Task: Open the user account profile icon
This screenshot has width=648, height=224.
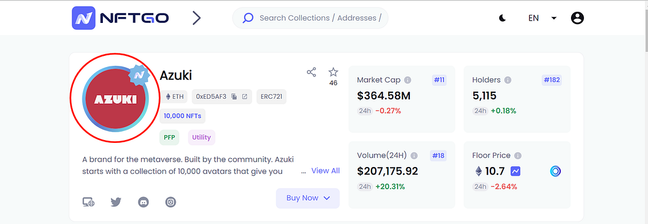Action: (x=577, y=18)
